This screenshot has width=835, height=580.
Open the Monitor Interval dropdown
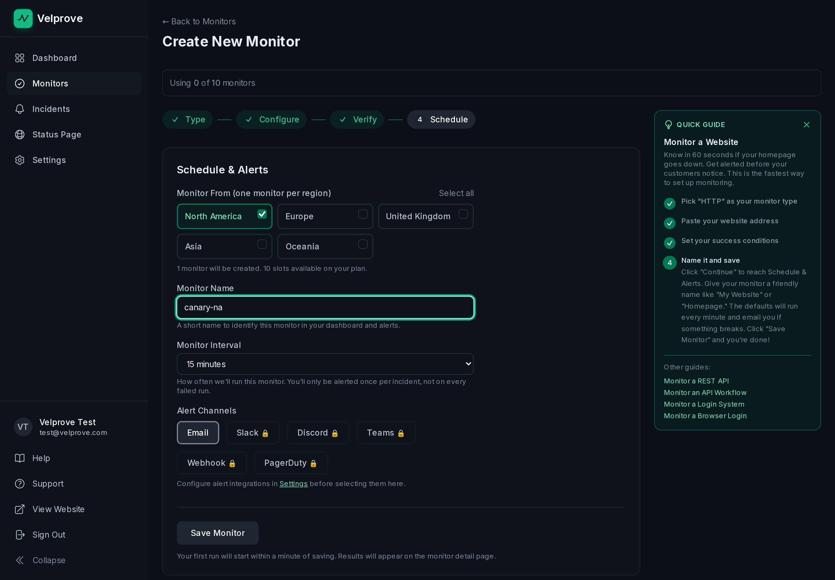(x=325, y=364)
